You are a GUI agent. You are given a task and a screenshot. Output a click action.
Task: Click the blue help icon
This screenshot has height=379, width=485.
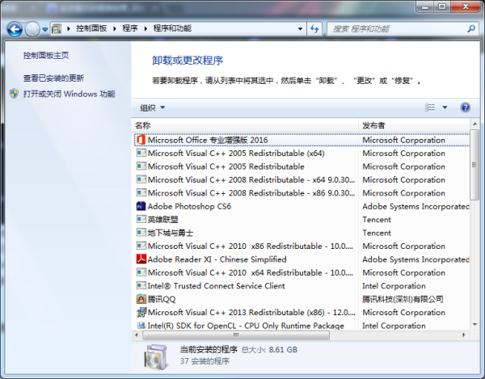pyautogui.click(x=465, y=107)
